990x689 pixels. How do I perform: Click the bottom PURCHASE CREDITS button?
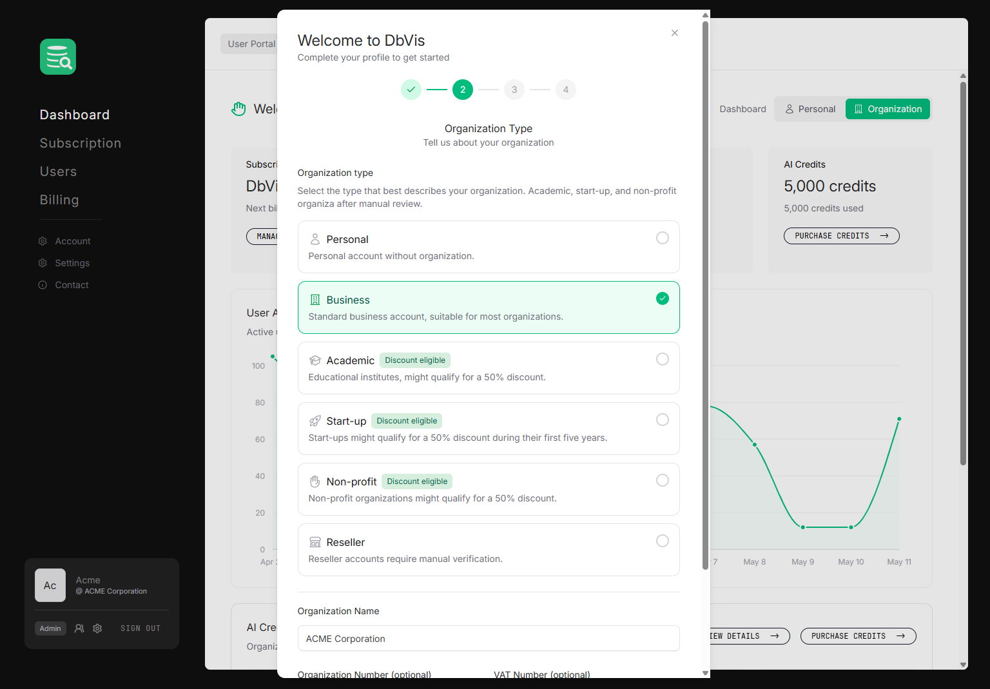[x=858, y=636]
